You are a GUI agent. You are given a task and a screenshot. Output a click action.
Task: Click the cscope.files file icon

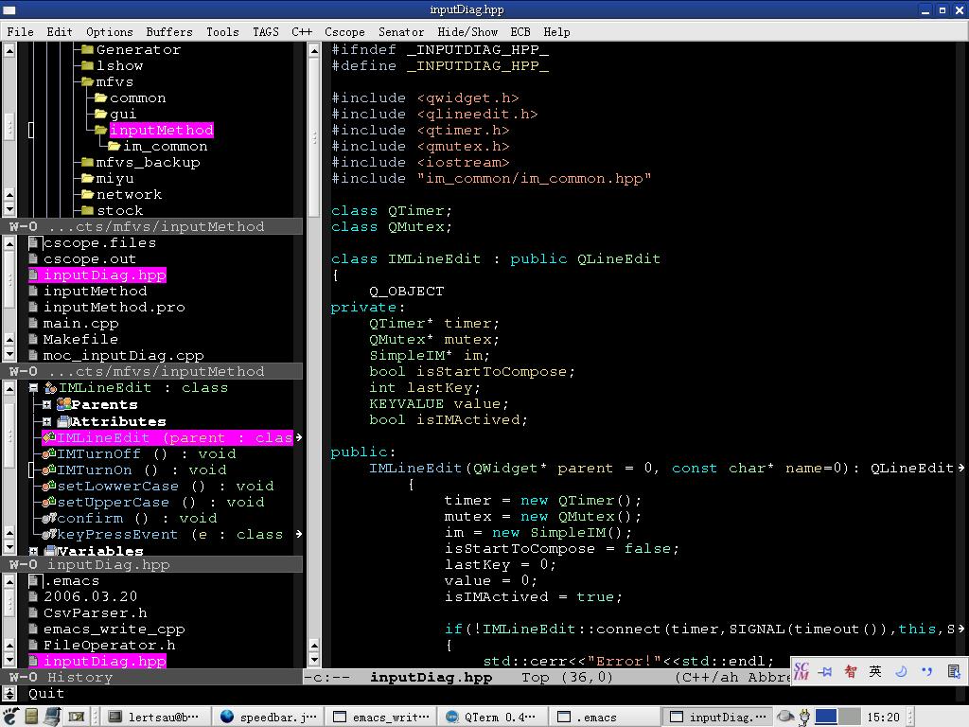pyautogui.click(x=34, y=243)
